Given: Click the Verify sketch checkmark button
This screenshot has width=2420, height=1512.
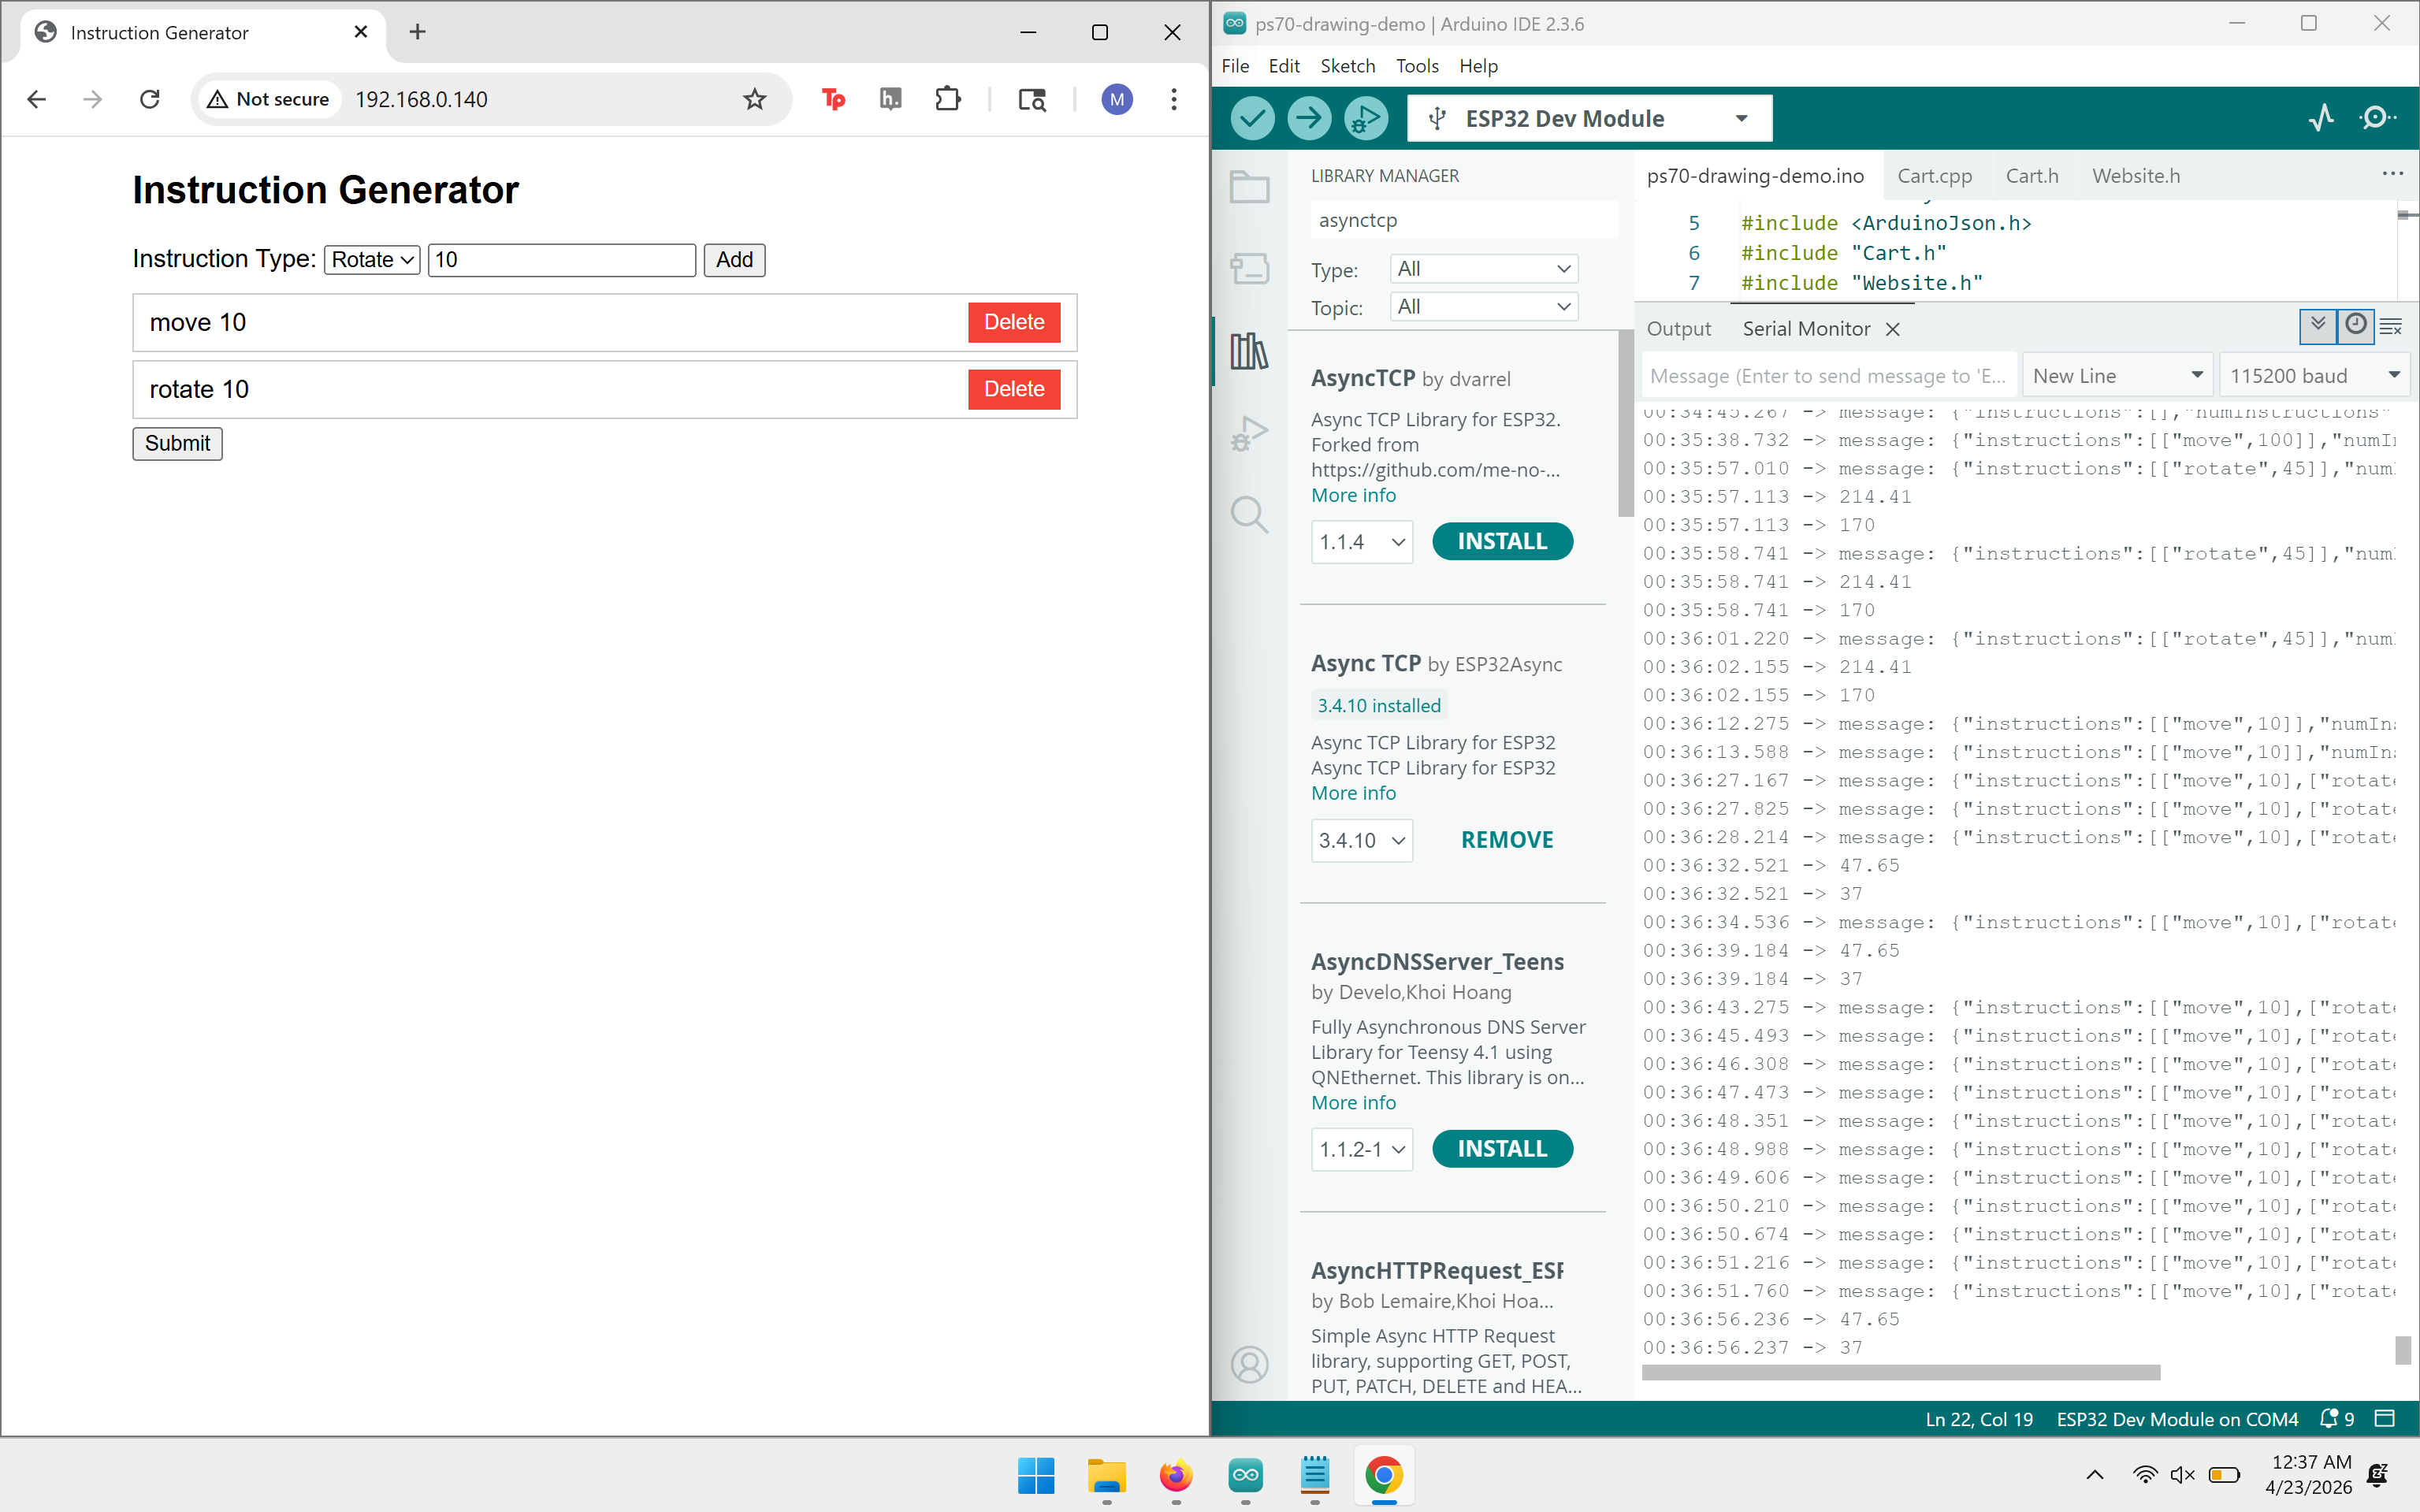Looking at the screenshot, I should (x=1252, y=119).
